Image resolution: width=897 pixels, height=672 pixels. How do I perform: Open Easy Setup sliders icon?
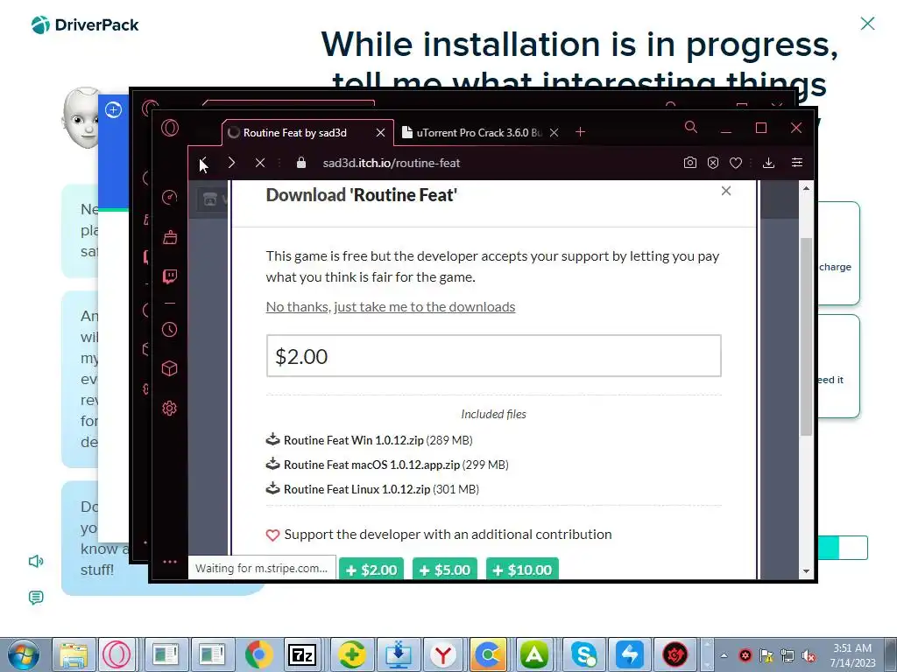797,163
